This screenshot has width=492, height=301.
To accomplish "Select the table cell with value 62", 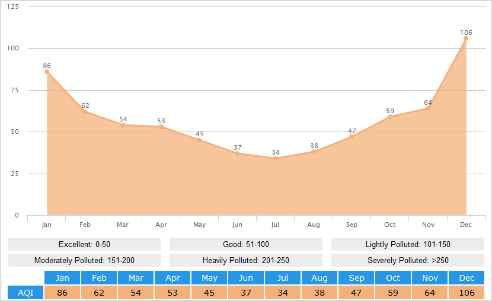I will 99,293.
